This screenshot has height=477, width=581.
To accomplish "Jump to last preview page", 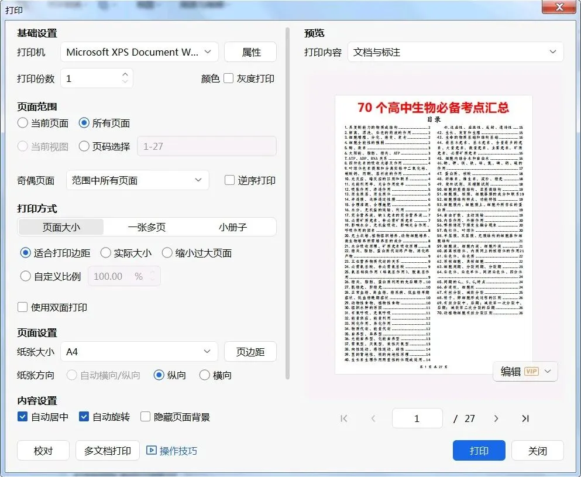I will point(525,418).
